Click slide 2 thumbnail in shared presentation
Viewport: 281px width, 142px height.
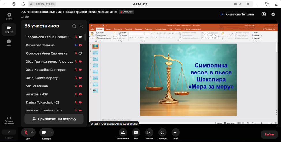point(95,53)
